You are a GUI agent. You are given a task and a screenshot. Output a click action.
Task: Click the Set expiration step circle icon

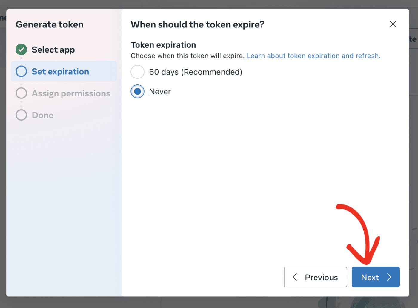click(x=21, y=71)
